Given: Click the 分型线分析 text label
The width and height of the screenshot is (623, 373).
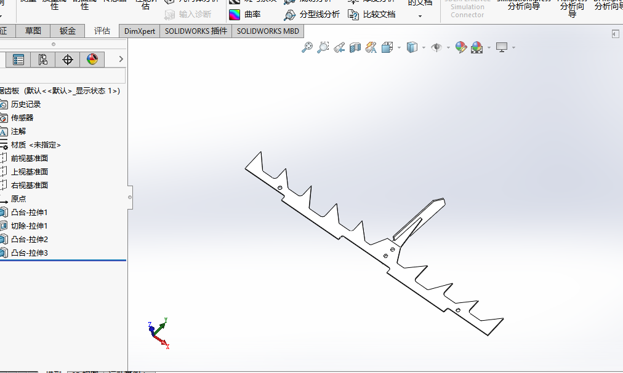Looking at the screenshot, I should 320,15.
